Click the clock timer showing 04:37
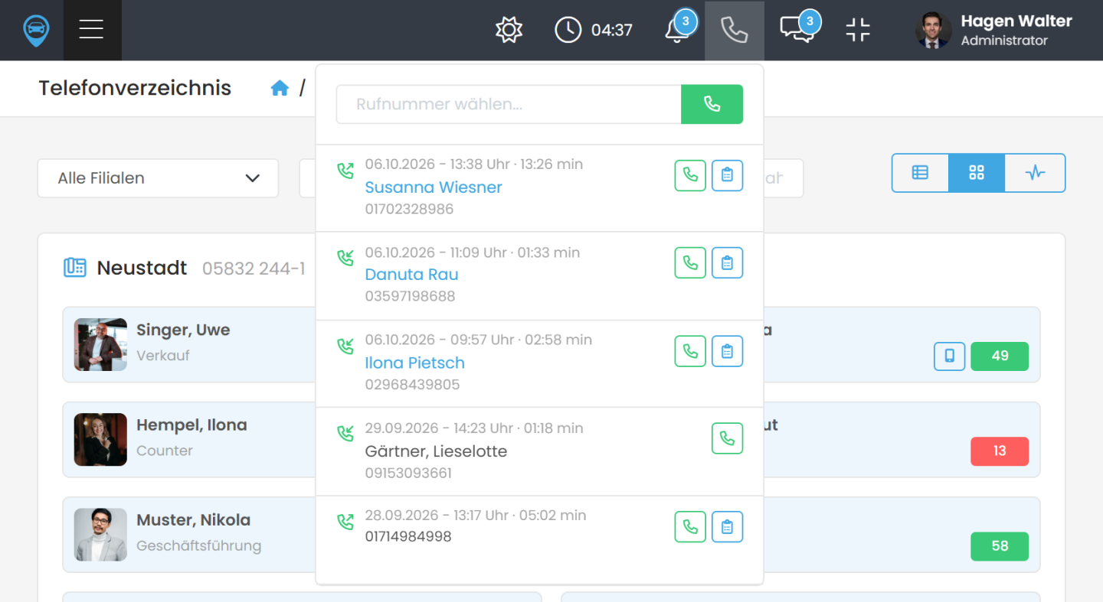 (594, 30)
